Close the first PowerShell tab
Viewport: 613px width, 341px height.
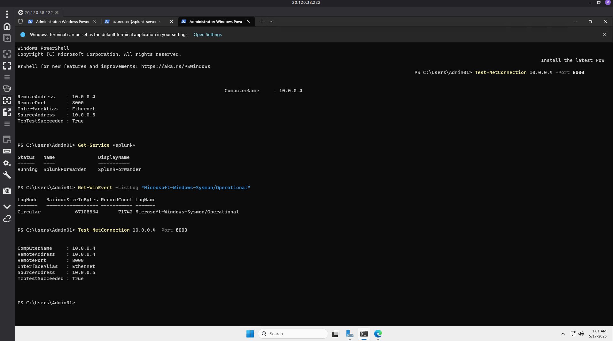pos(95,21)
